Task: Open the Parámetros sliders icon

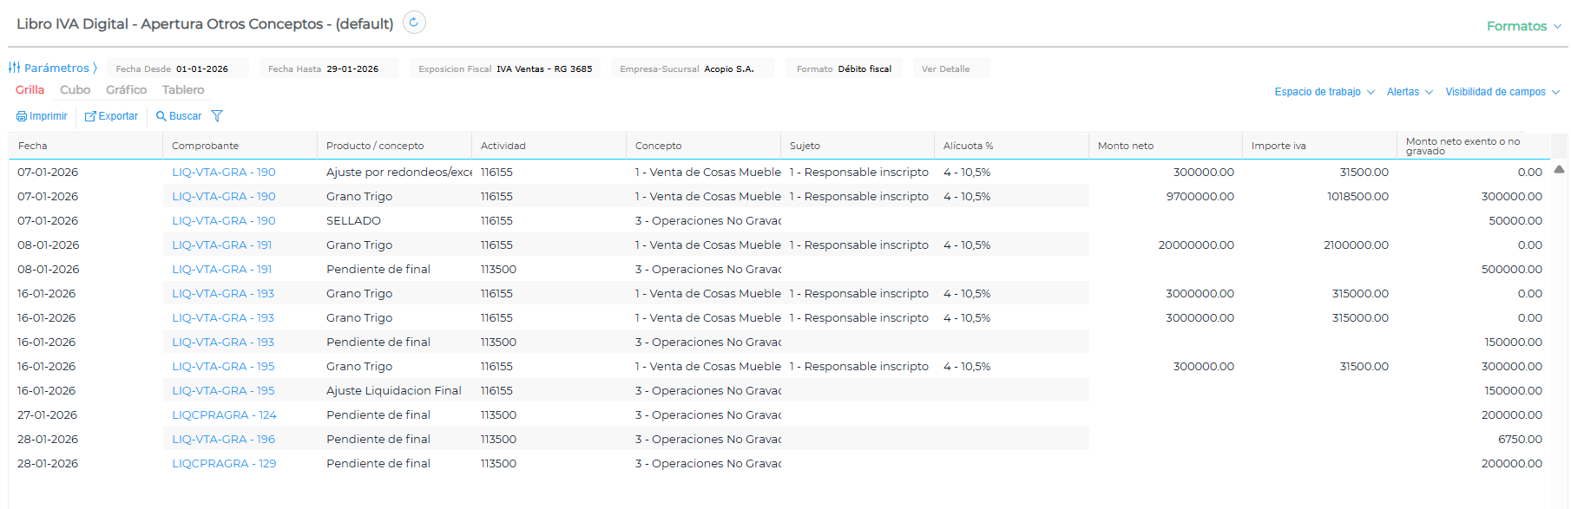Action: 15,68
